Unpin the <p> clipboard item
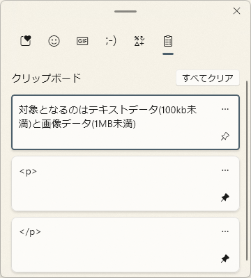The height and width of the screenshot is (278, 251). (x=225, y=198)
